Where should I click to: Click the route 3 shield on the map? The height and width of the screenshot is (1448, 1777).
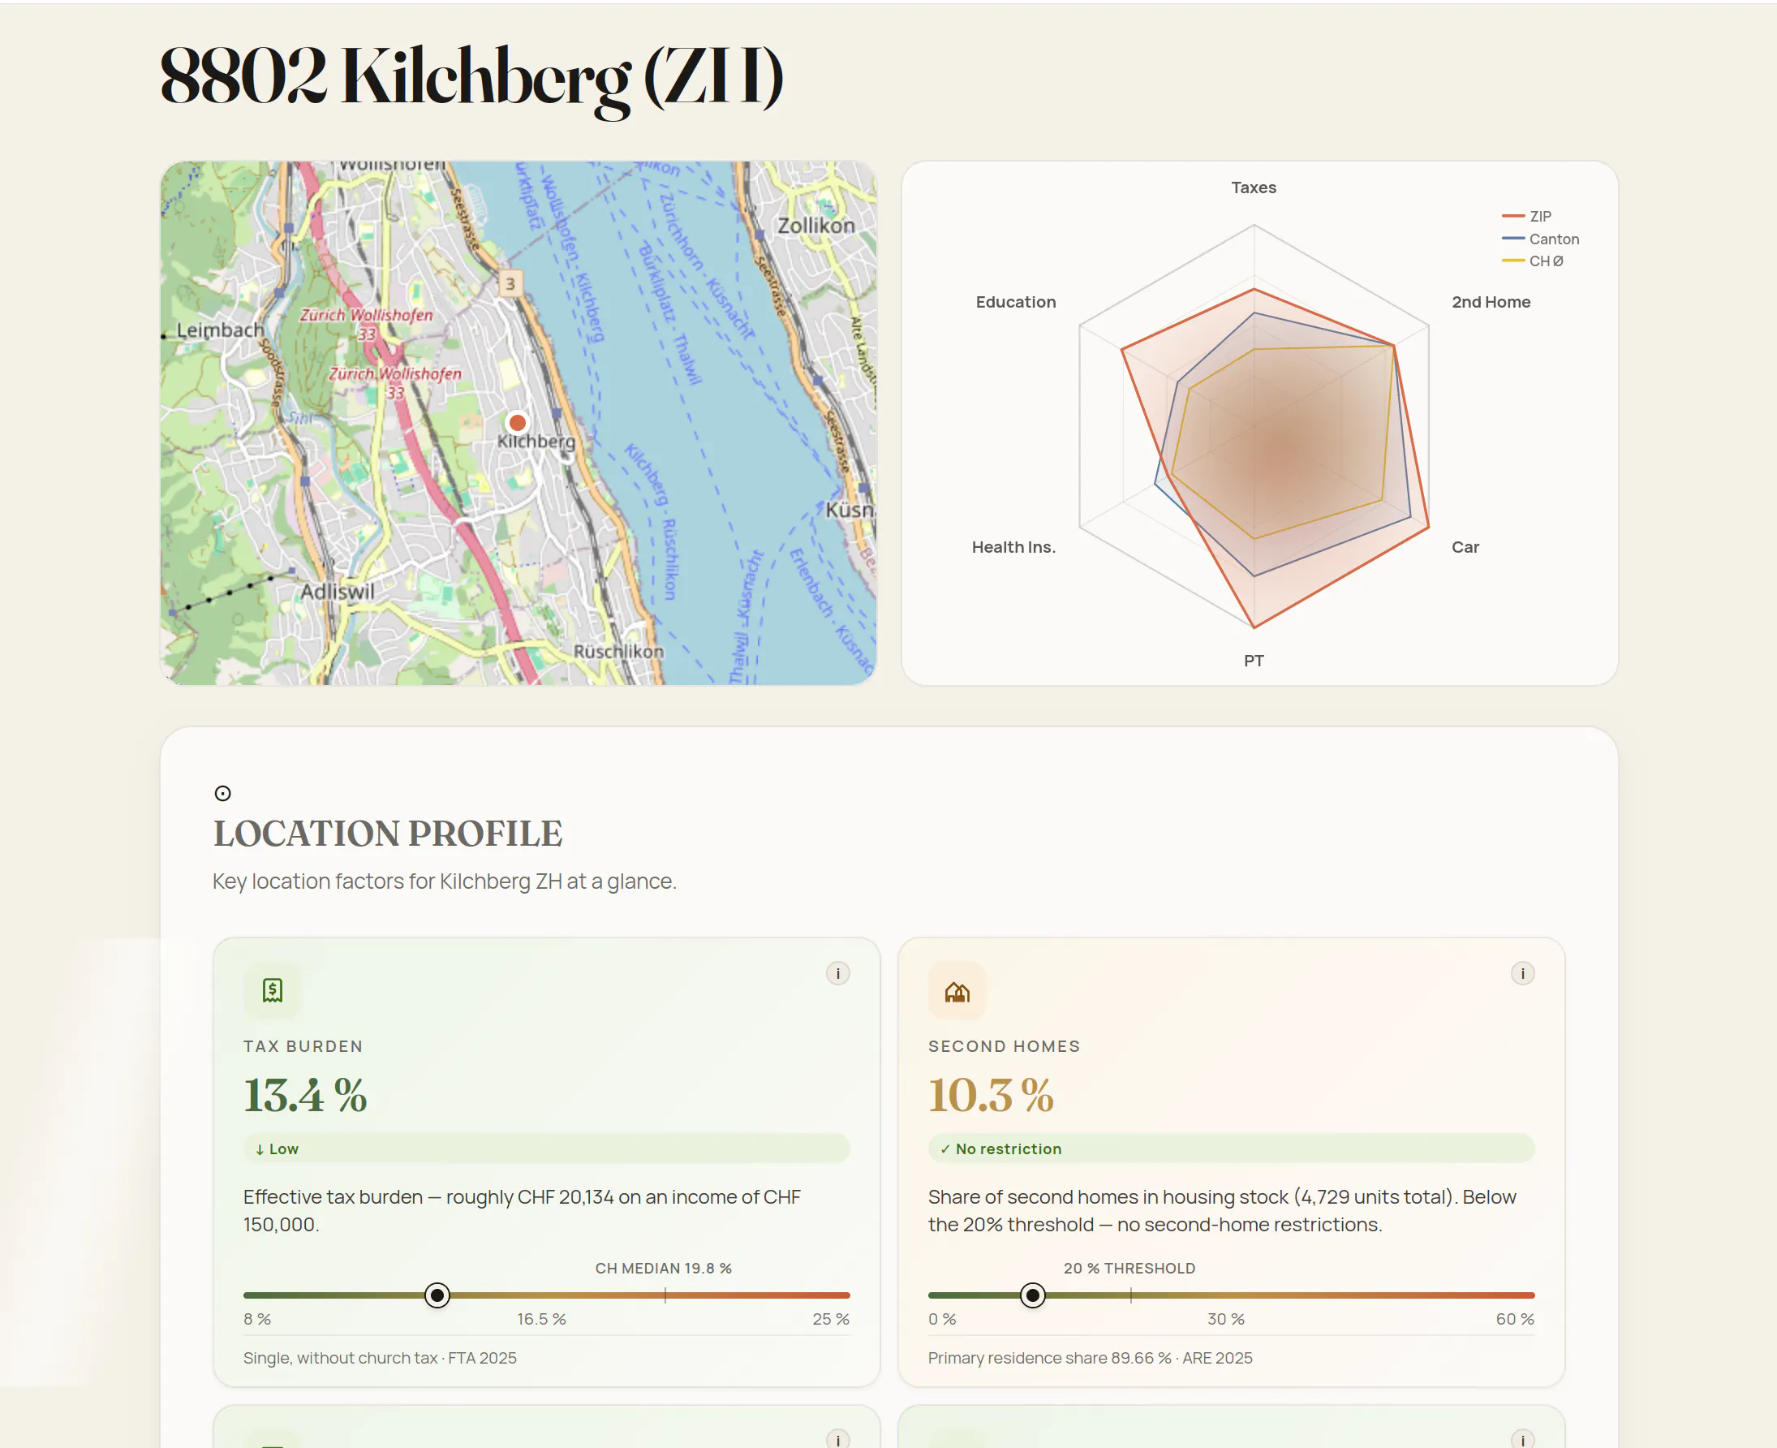tap(510, 283)
